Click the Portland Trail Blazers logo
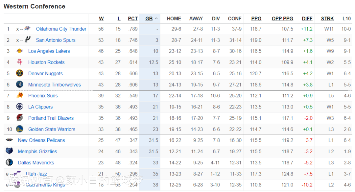The width and height of the screenshot is (355, 192). click(20, 118)
